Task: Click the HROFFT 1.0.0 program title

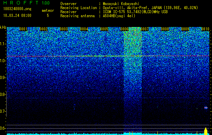Action: coord(27,3)
